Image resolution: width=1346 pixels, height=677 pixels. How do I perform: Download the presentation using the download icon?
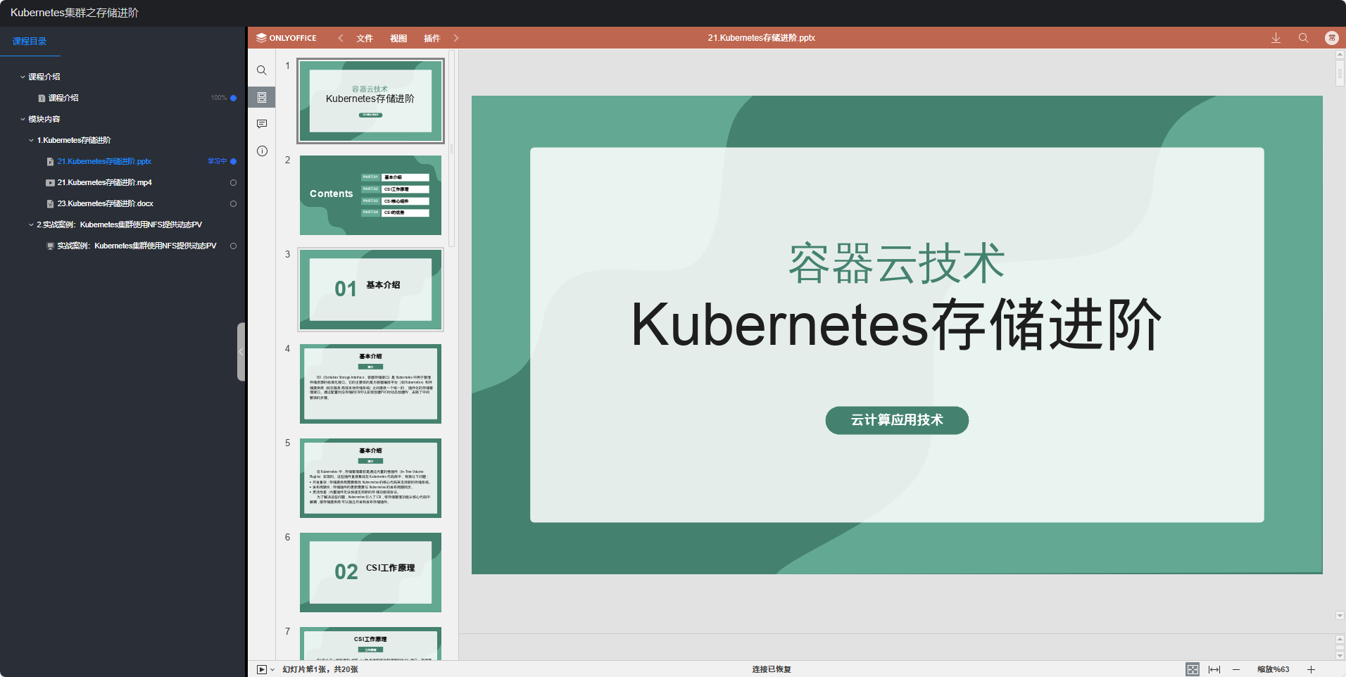pyautogui.click(x=1276, y=38)
